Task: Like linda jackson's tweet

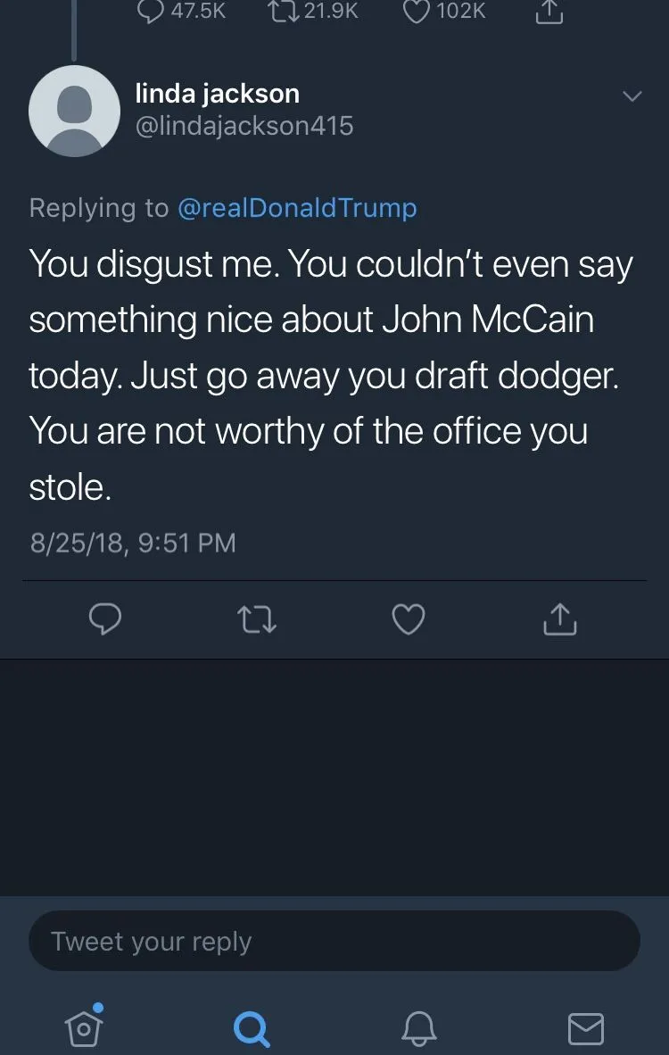Action: click(409, 619)
